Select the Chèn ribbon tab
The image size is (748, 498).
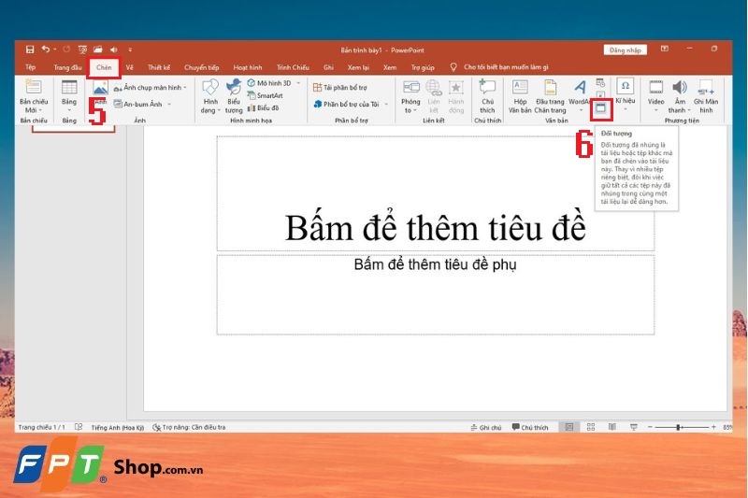pyautogui.click(x=104, y=67)
